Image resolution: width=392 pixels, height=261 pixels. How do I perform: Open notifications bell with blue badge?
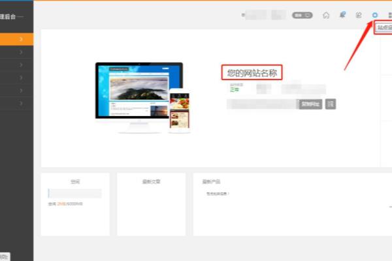pyautogui.click(x=342, y=15)
